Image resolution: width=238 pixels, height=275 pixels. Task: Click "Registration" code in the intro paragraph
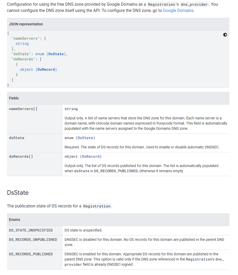(x=162, y=5)
